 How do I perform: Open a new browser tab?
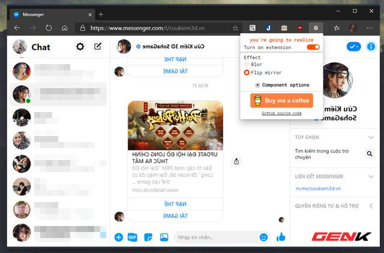pyautogui.click(x=101, y=13)
